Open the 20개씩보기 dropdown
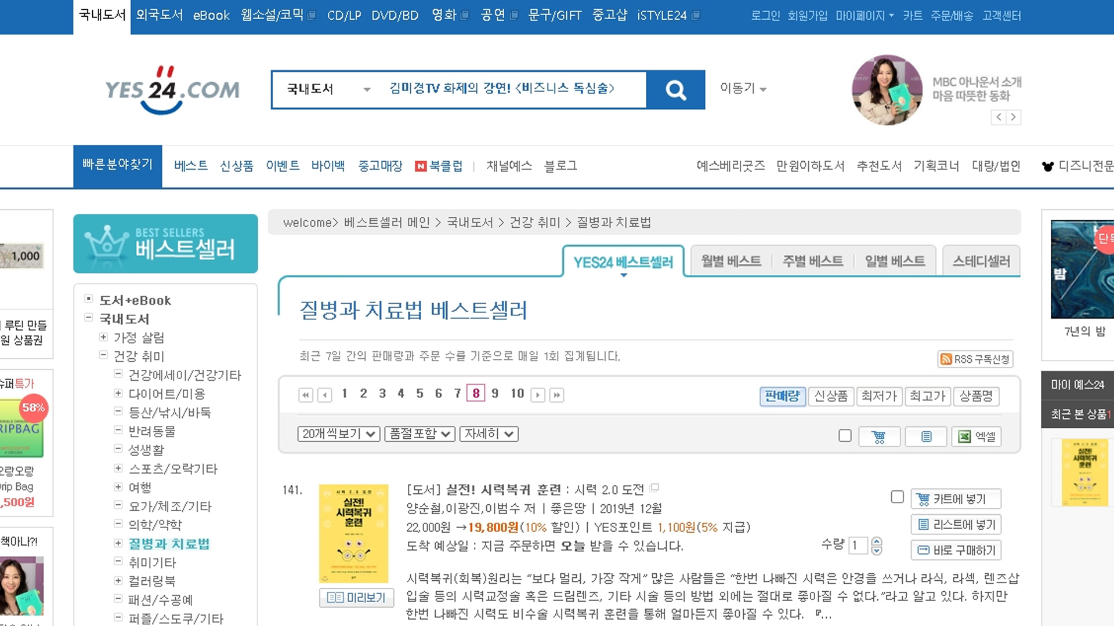Screen dimensions: 1114x626 pyautogui.click(x=339, y=434)
